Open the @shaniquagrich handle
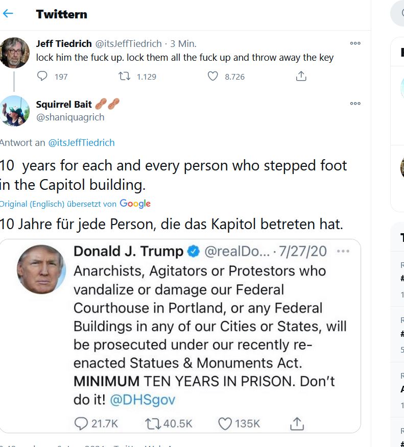This screenshot has height=447, width=404. coord(70,117)
